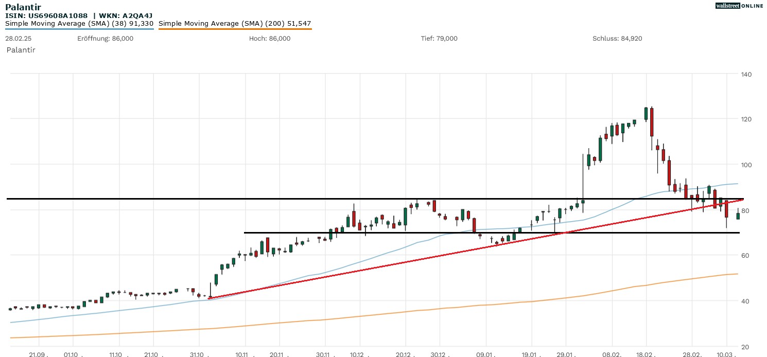Click the Hoch: 86,000 value
Viewport: 767px width, 357px height.
pos(270,39)
